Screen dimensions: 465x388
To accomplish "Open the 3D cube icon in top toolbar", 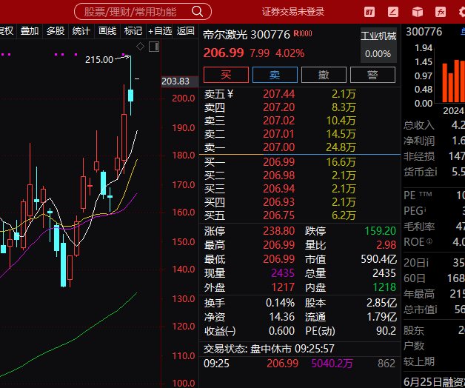I will point(418,12).
